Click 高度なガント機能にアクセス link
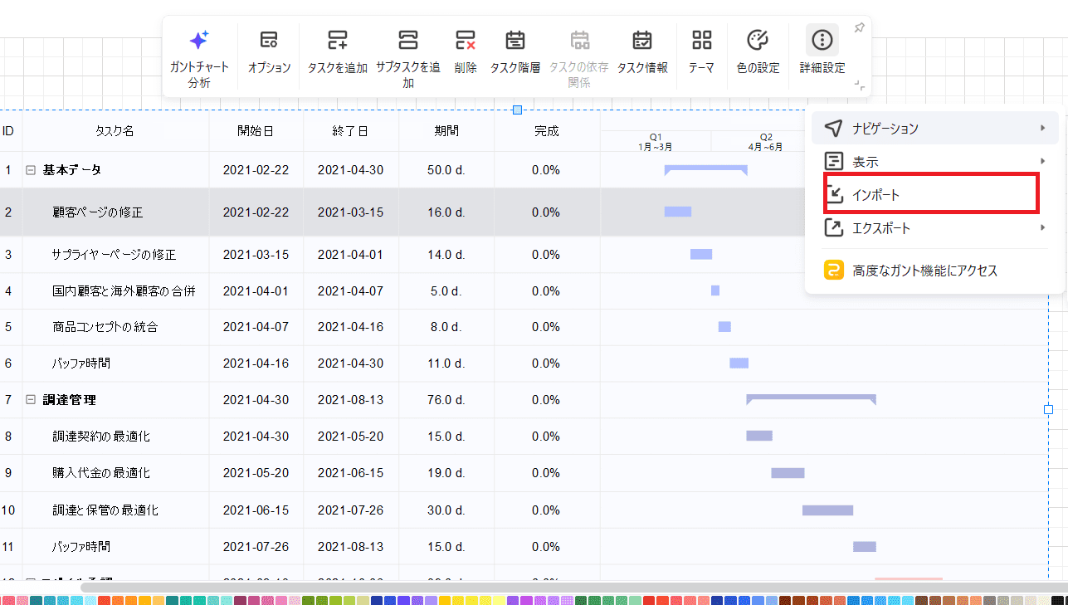This screenshot has width=1068, height=605. 924,271
